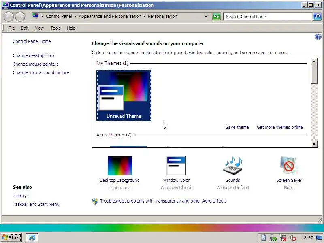Go to Control Panel Home
This screenshot has width=324, height=243.
(x=32, y=41)
